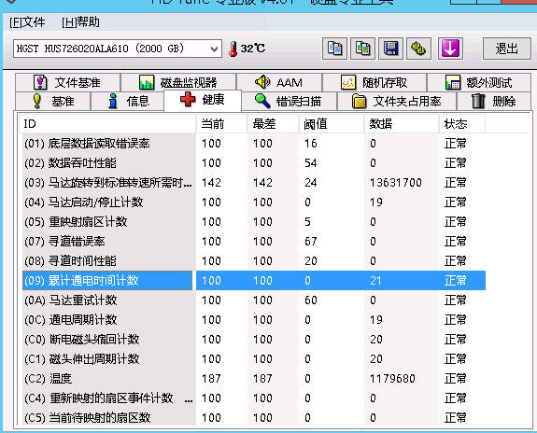Viewport: 537px width, 433px height.
Task: Switch to the 随机存取 tab
Action: click(x=374, y=82)
